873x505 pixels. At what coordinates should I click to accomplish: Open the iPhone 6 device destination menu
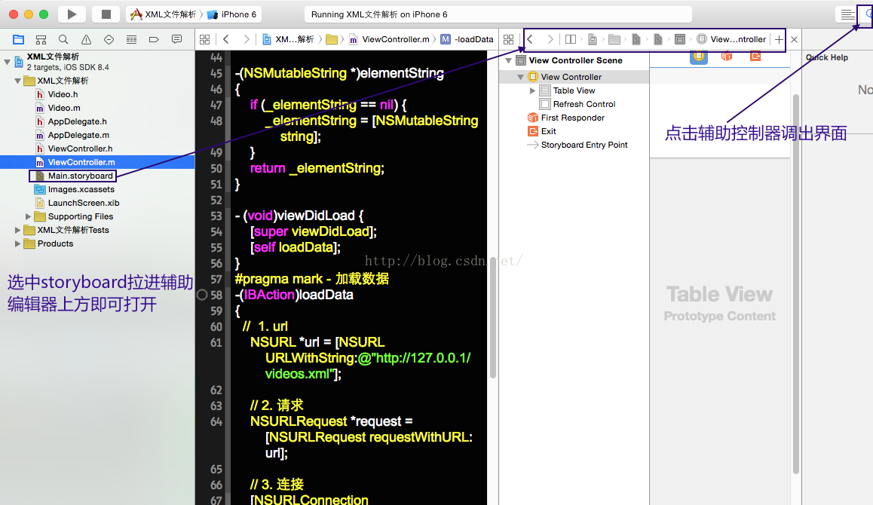pyautogui.click(x=231, y=14)
